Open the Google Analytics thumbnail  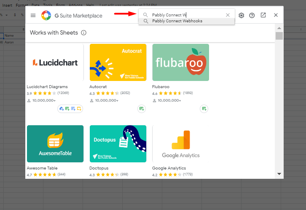[x=180, y=144]
